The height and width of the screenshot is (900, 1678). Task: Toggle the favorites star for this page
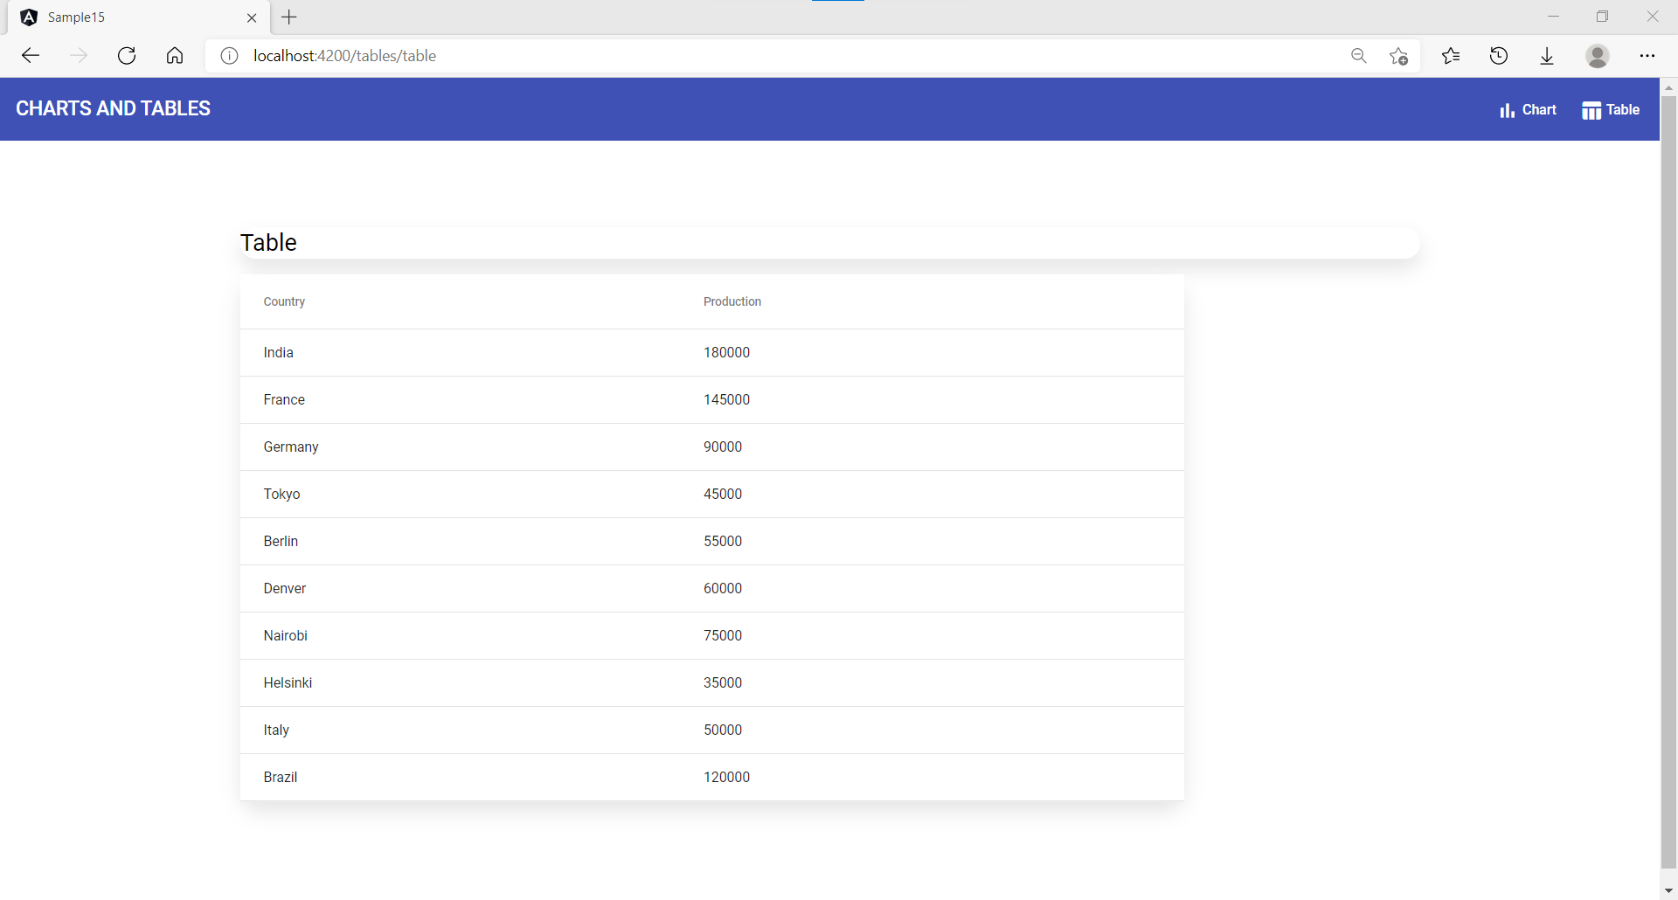(x=1398, y=55)
